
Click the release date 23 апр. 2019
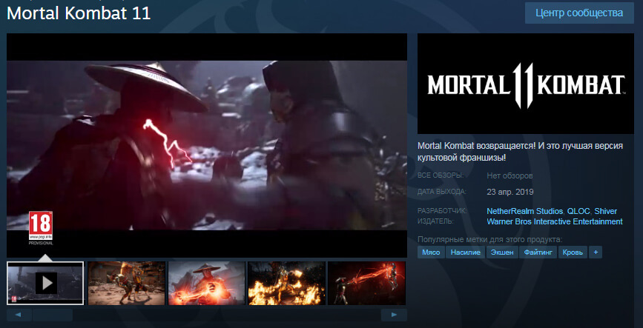(x=510, y=192)
